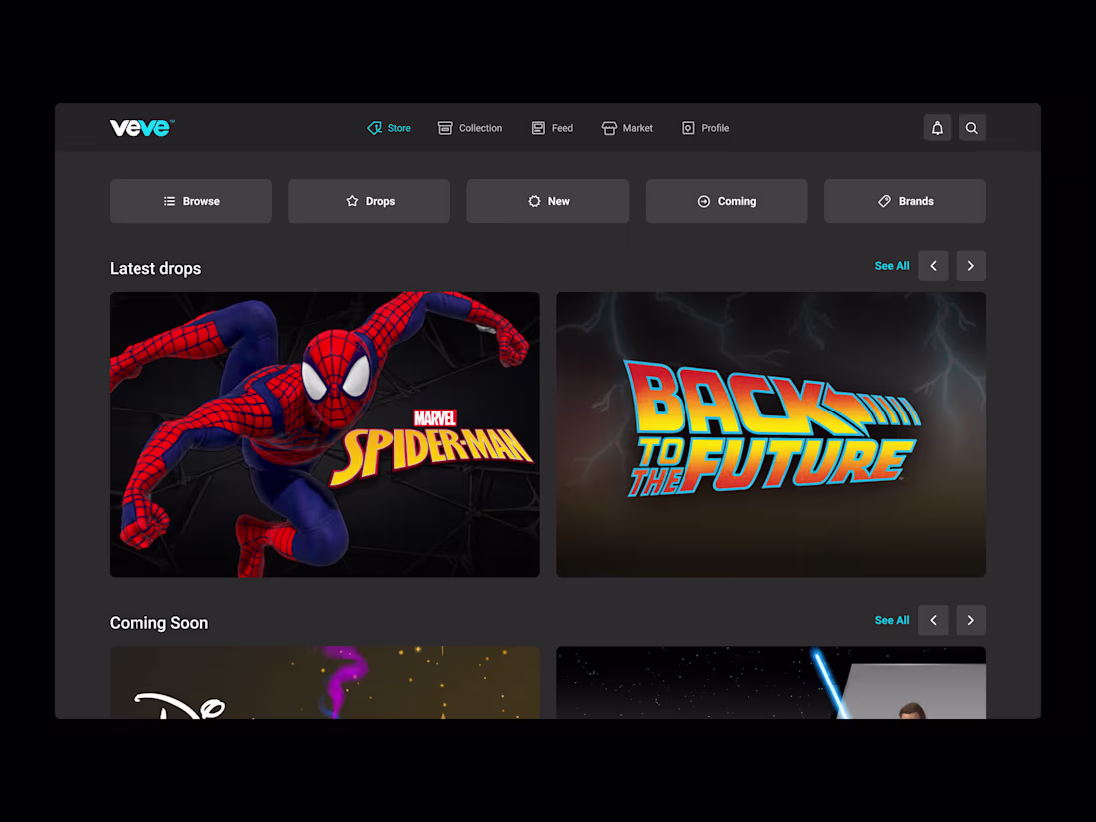Click the right arrow beside Latest drops
Image resolution: width=1096 pixels, height=822 pixels.
click(970, 265)
